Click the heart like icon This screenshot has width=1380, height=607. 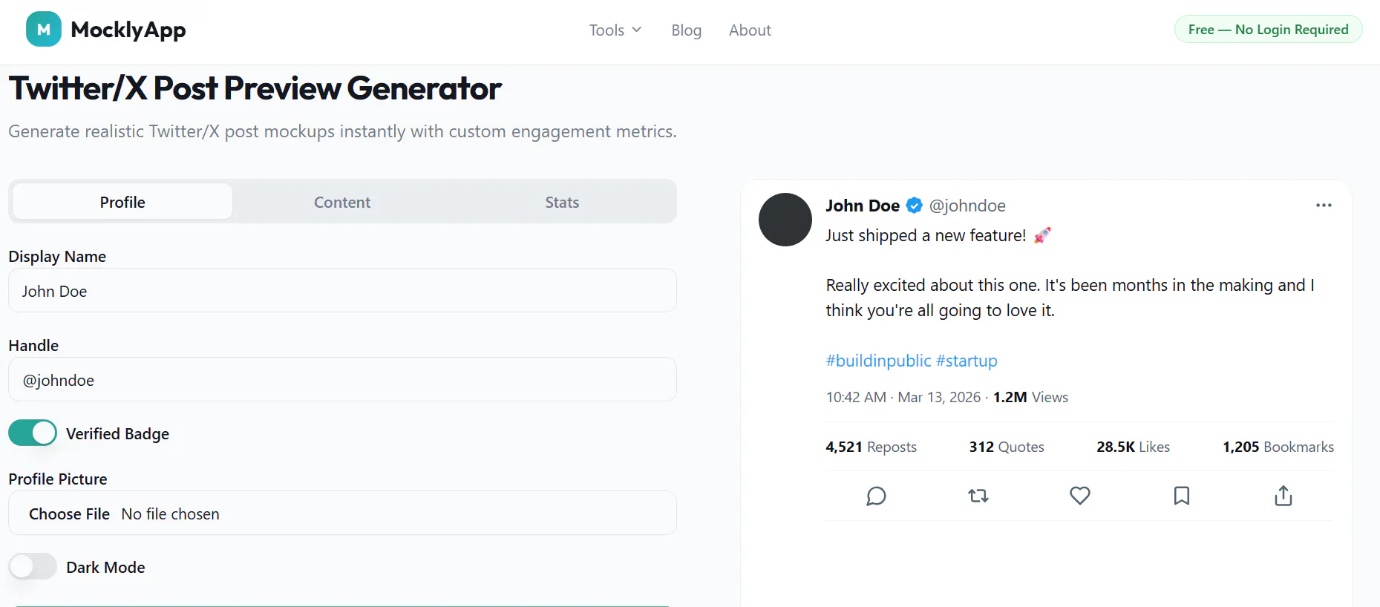click(x=1080, y=496)
